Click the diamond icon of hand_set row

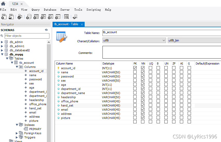(x=58, y=105)
